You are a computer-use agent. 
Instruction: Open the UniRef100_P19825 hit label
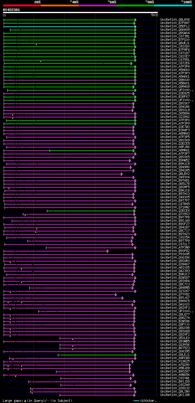pos(175,362)
